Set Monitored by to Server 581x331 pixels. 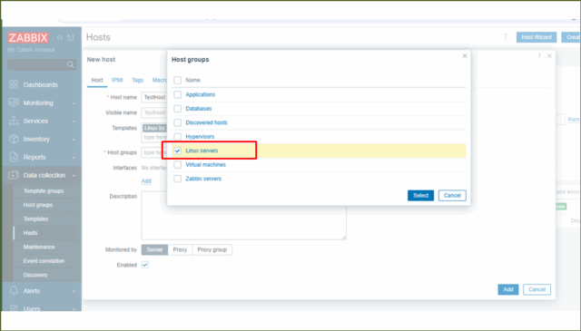pos(154,250)
